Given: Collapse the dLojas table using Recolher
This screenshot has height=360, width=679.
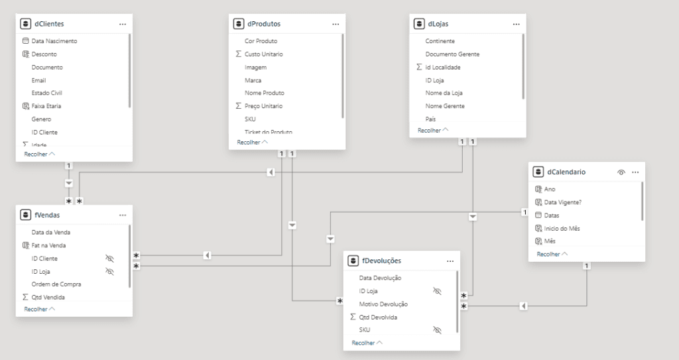Looking at the screenshot, I should coord(433,130).
